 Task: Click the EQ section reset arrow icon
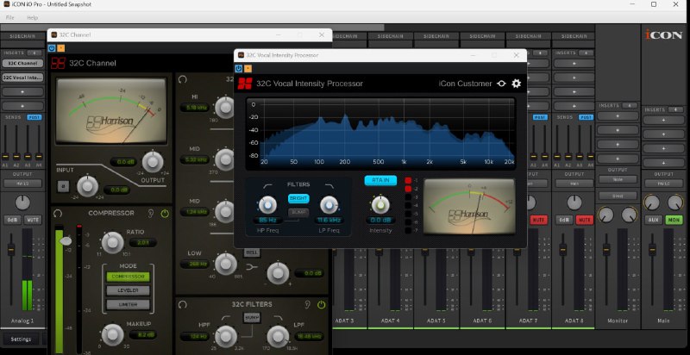click(x=183, y=79)
